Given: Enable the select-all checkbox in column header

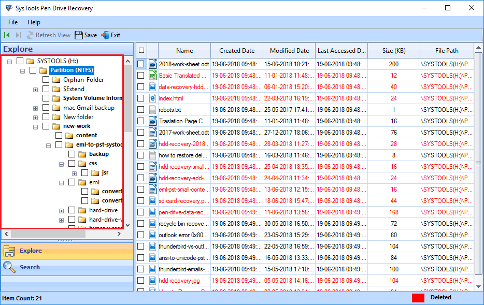Looking at the screenshot, I should point(141,50).
